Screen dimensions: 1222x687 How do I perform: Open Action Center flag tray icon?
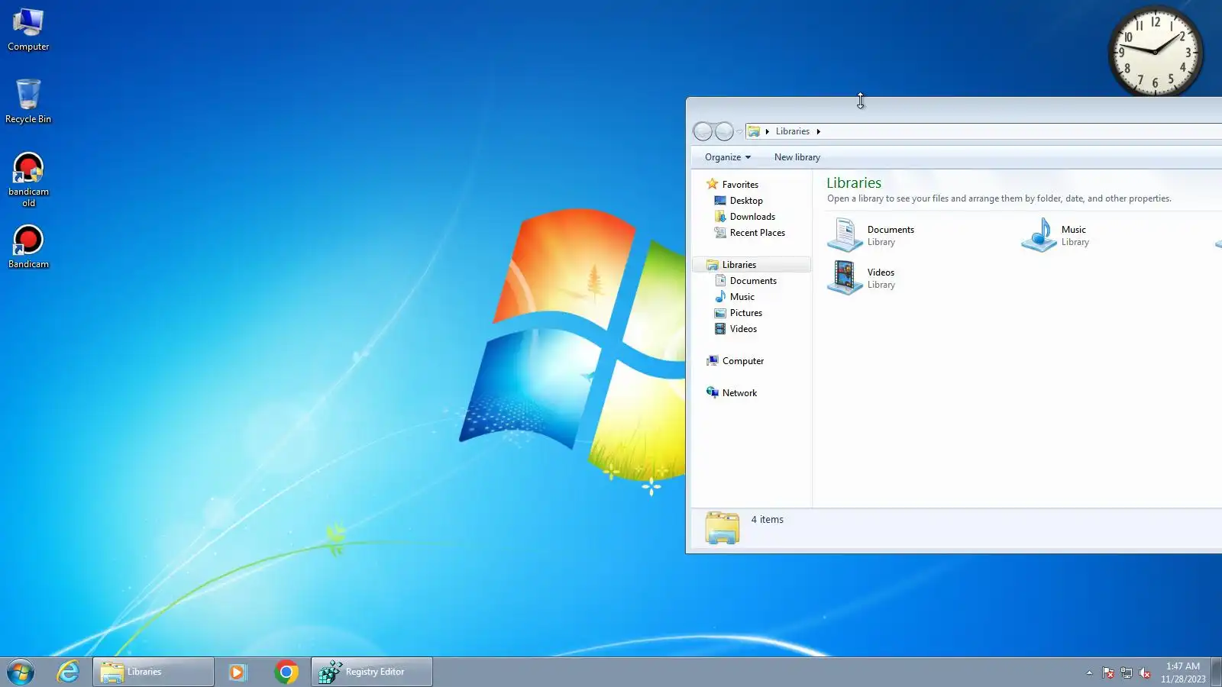pyautogui.click(x=1108, y=672)
